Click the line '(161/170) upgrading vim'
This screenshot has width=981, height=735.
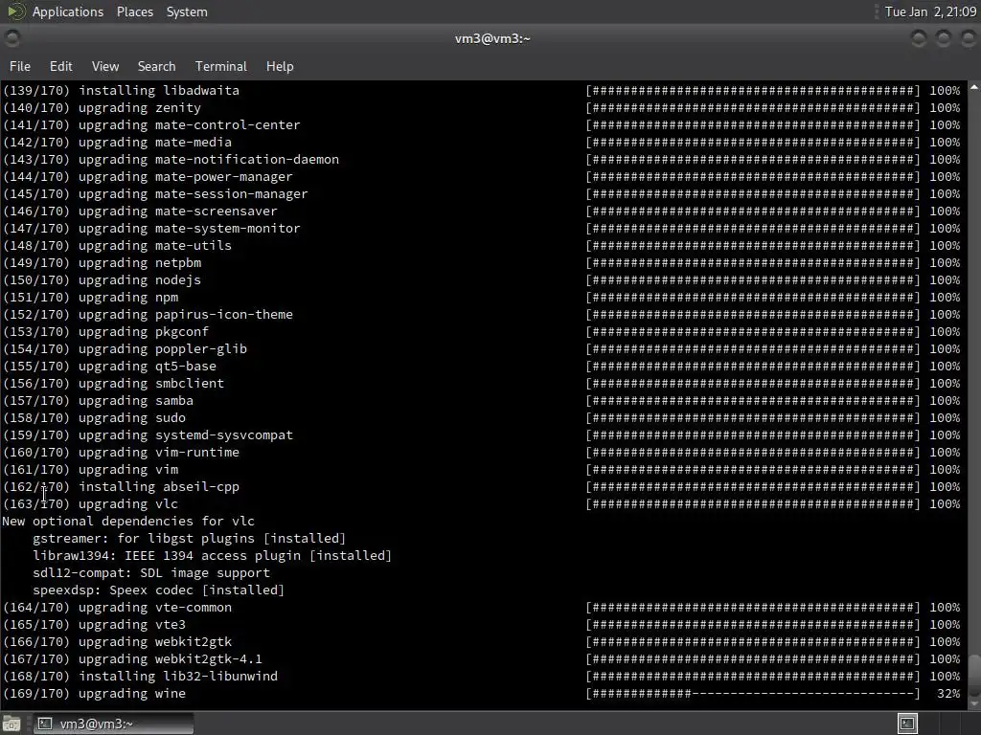point(91,469)
